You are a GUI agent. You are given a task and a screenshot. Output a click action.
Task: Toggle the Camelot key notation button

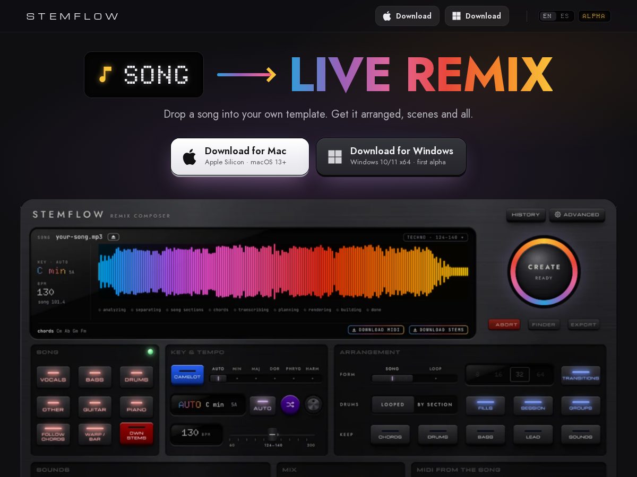187,375
